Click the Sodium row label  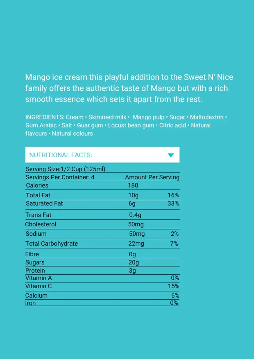coord(36,234)
